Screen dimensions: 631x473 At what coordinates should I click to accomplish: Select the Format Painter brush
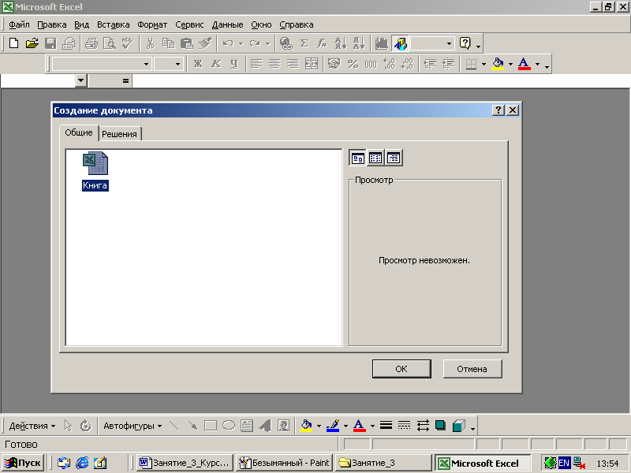click(x=205, y=43)
